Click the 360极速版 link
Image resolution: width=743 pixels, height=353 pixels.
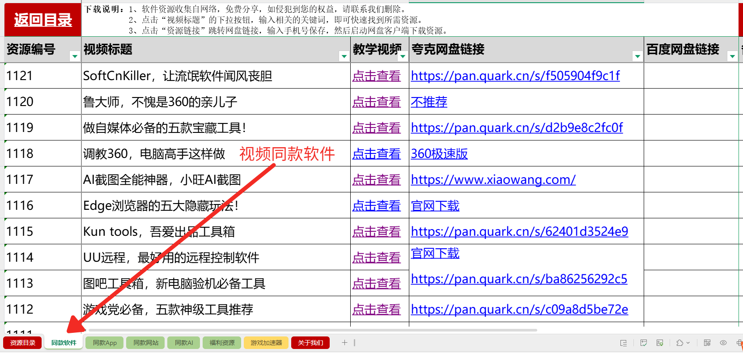pos(439,154)
